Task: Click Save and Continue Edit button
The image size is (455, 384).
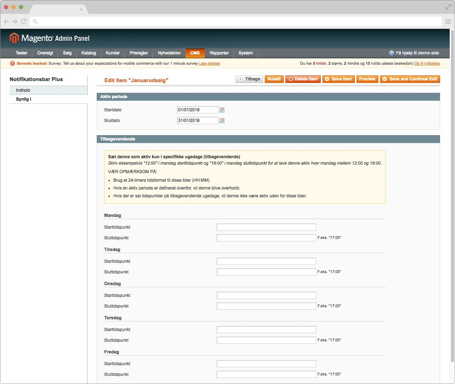Action: click(x=409, y=79)
